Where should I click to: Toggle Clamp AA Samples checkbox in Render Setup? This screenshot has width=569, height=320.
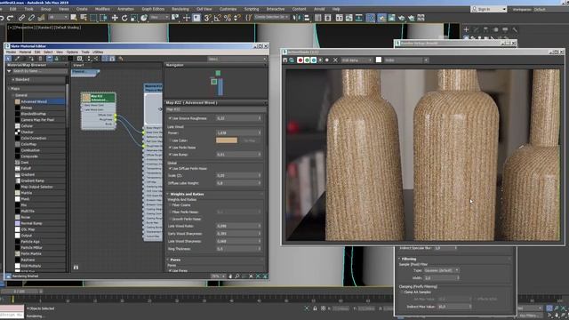(402, 292)
